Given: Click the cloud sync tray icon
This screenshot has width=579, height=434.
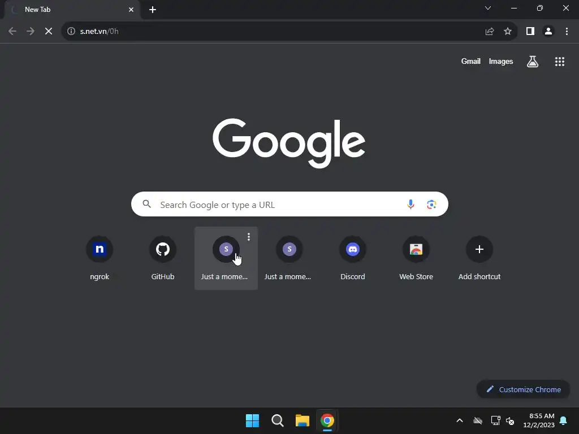Looking at the screenshot, I should tap(478, 420).
